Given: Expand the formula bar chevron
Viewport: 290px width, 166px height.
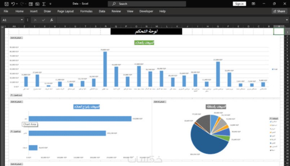Looking at the screenshot, I should click(287, 20).
